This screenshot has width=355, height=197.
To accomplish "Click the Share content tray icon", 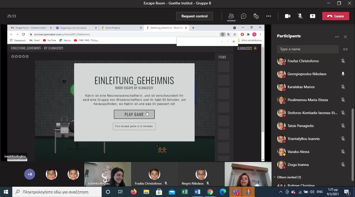I will (312, 16).
